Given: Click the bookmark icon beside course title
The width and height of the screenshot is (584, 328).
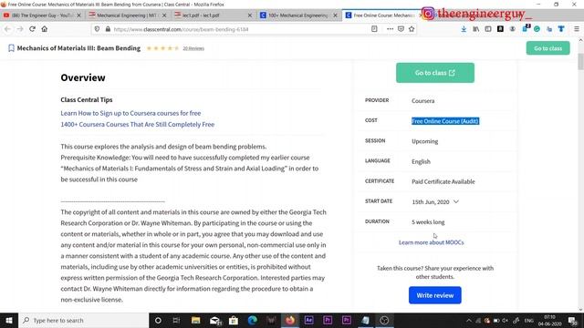Looking at the screenshot, I should (11, 48).
